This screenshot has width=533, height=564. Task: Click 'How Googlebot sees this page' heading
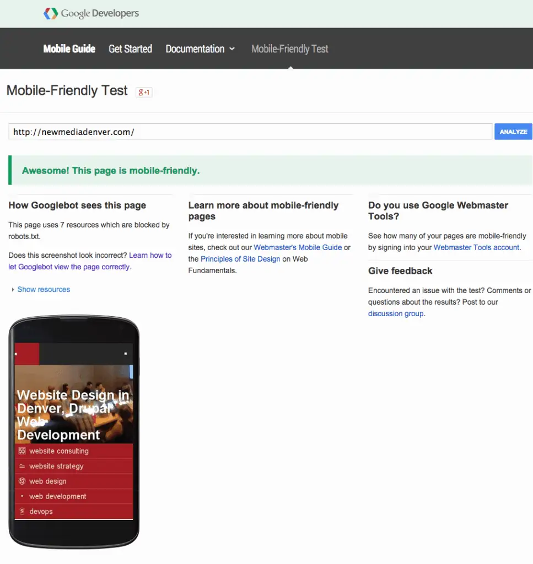[x=77, y=205]
